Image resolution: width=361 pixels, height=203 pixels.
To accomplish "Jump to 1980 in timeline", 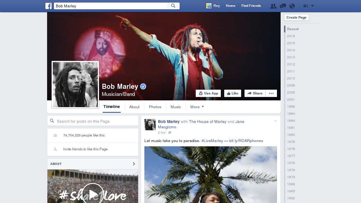I will coord(291,135).
